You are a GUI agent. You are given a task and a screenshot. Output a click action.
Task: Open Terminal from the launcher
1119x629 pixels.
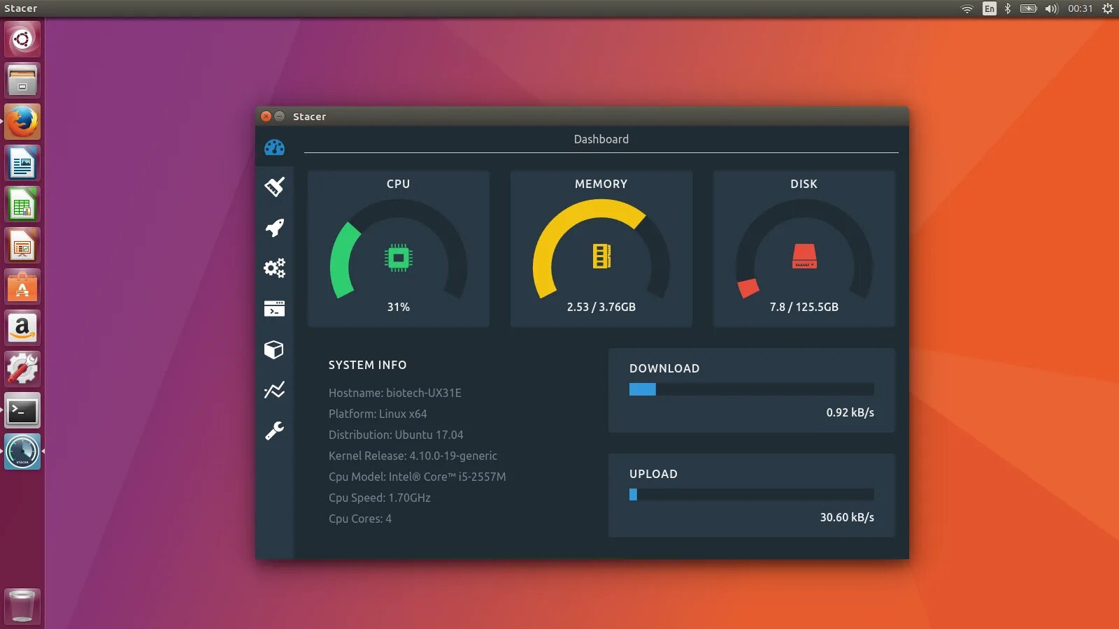point(22,411)
